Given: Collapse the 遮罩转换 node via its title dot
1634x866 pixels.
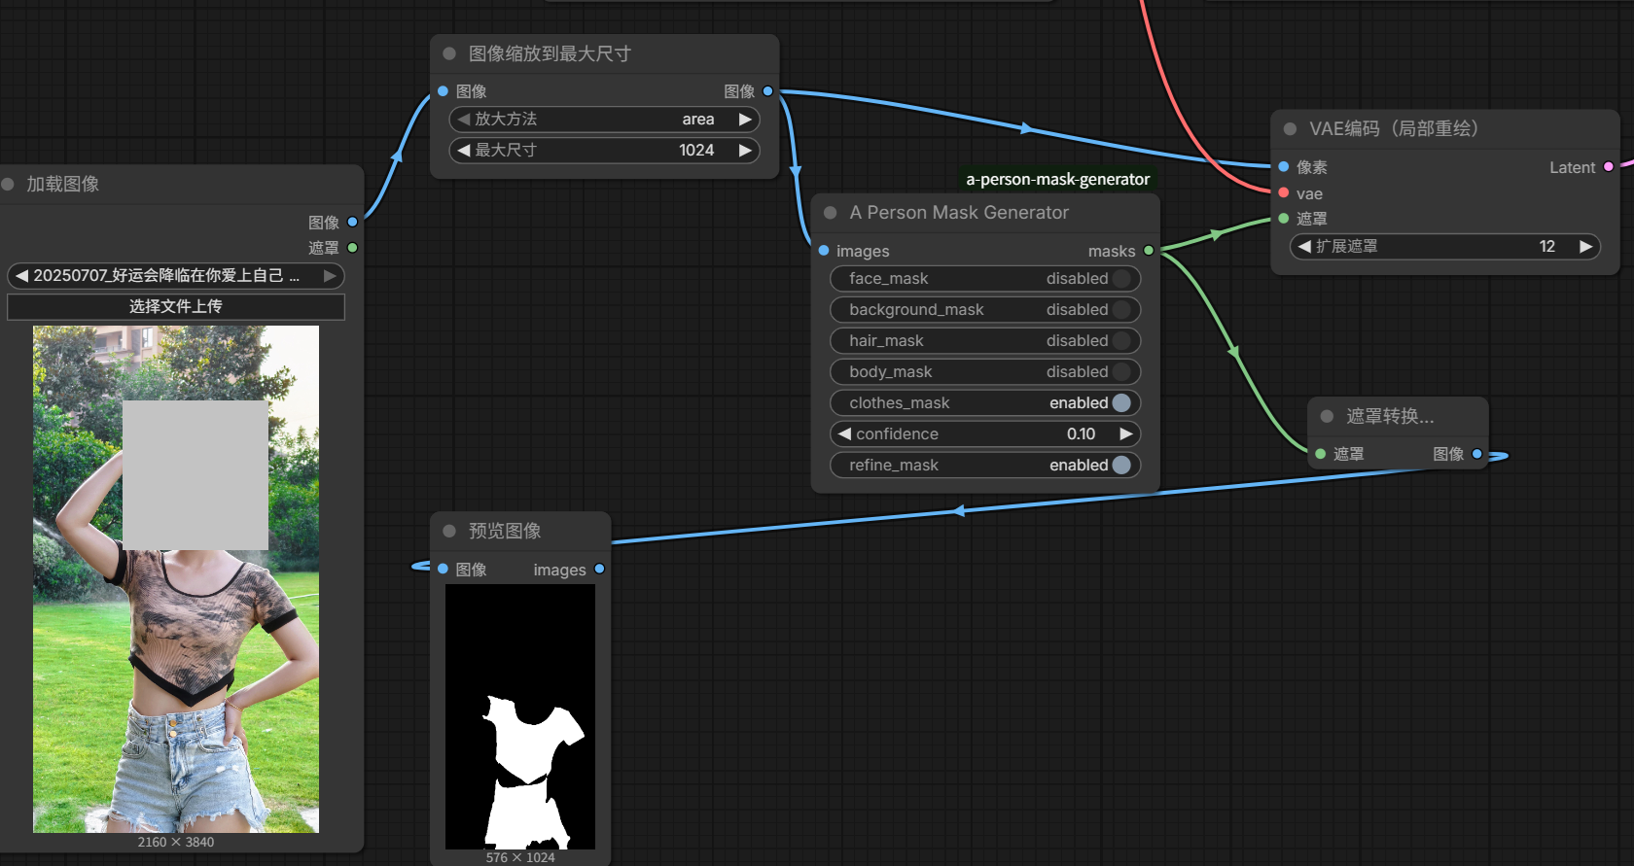Looking at the screenshot, I should tap(1327, 416).
